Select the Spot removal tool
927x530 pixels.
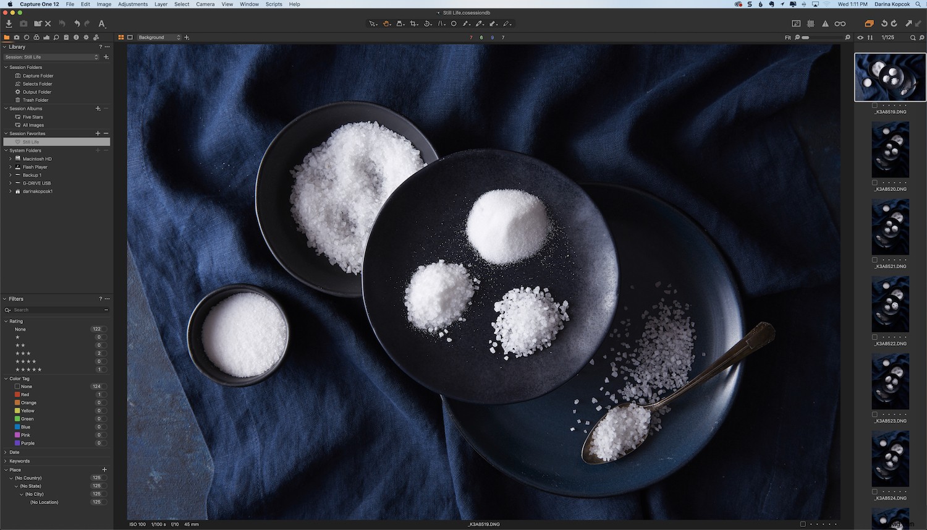453,24
